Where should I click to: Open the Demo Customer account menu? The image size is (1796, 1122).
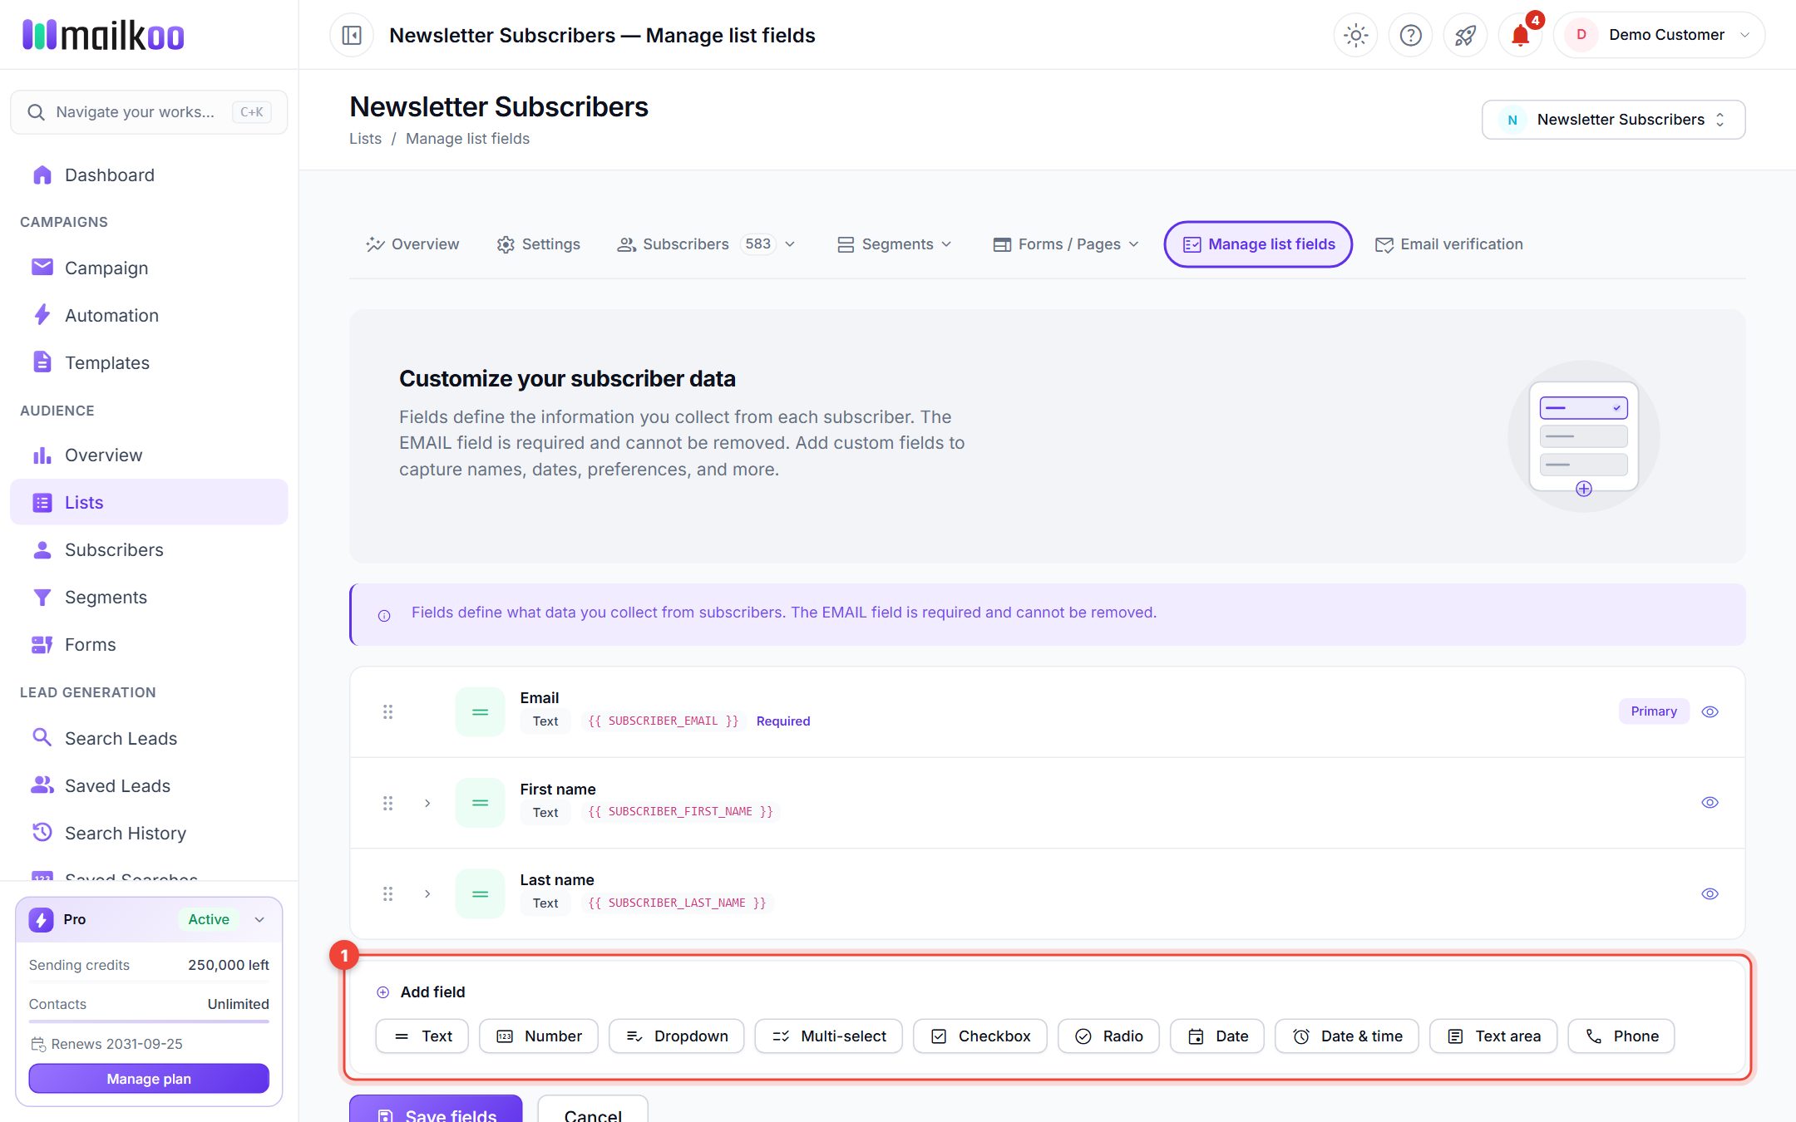point(1659,35)
